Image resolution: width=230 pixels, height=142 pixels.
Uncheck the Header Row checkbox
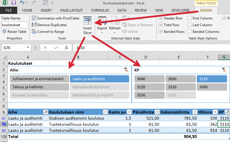pos(160,18)
